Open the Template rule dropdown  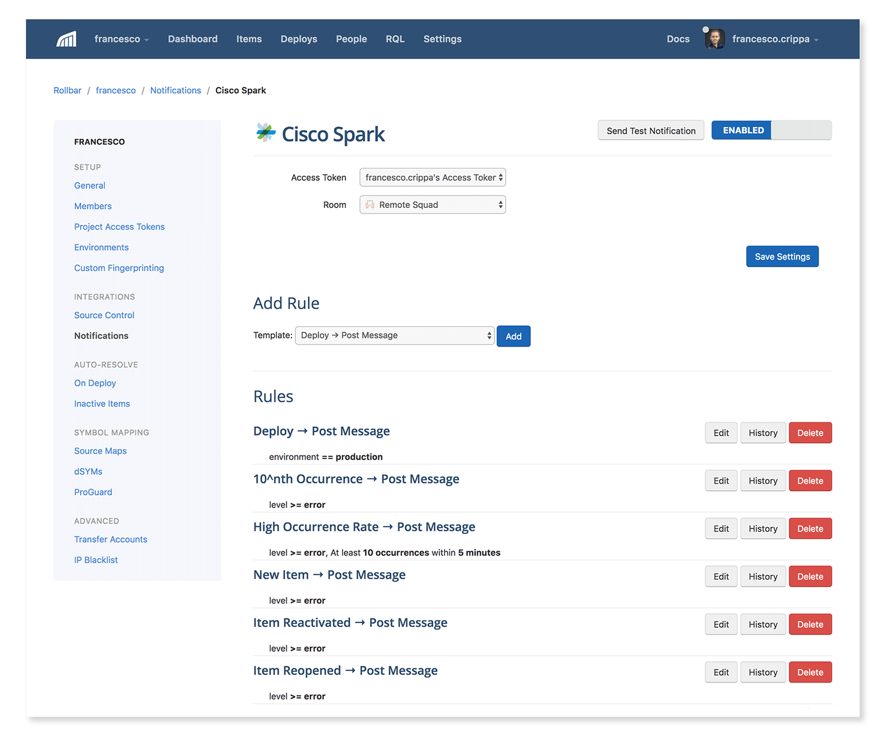pos(395,336)
